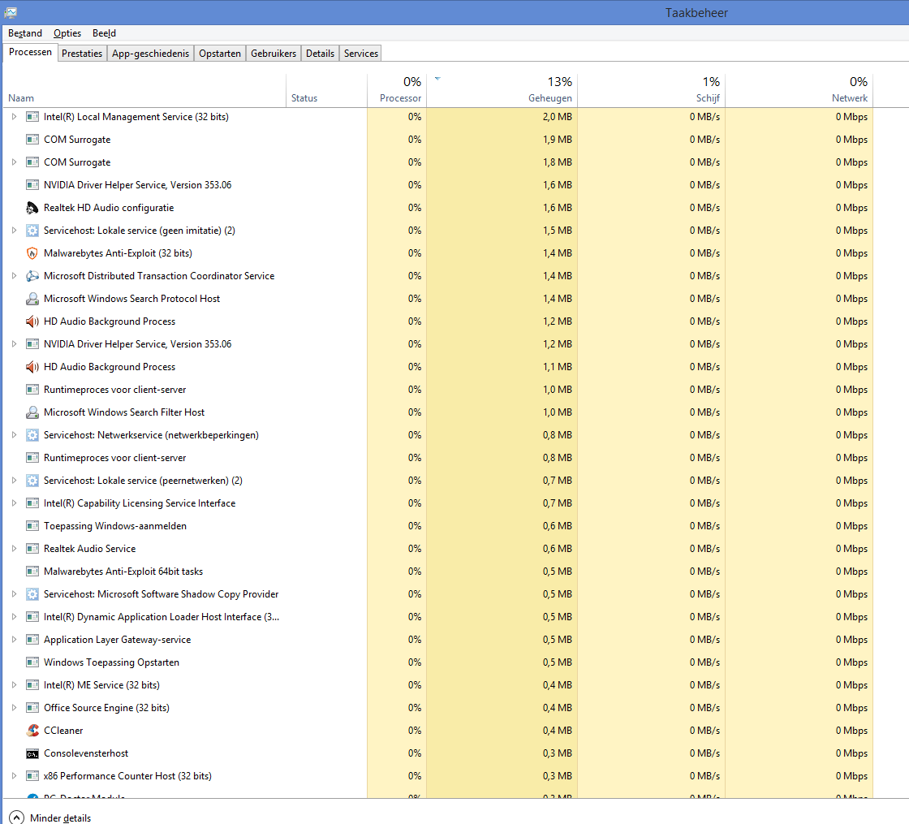The width and height of the screenshot is (909, 824).
Task: Switch to the Prestaties tab
Action: pyautogui.click(x=82, y=53)
